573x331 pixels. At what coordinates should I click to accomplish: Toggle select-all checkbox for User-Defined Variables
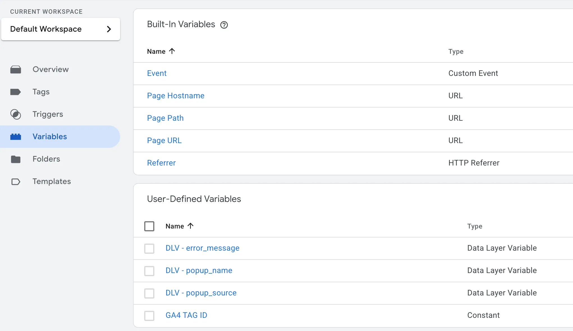click(x=149, y=226)
